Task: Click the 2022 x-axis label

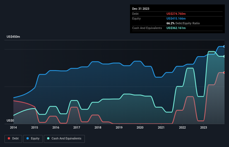Action: (182, 127)
